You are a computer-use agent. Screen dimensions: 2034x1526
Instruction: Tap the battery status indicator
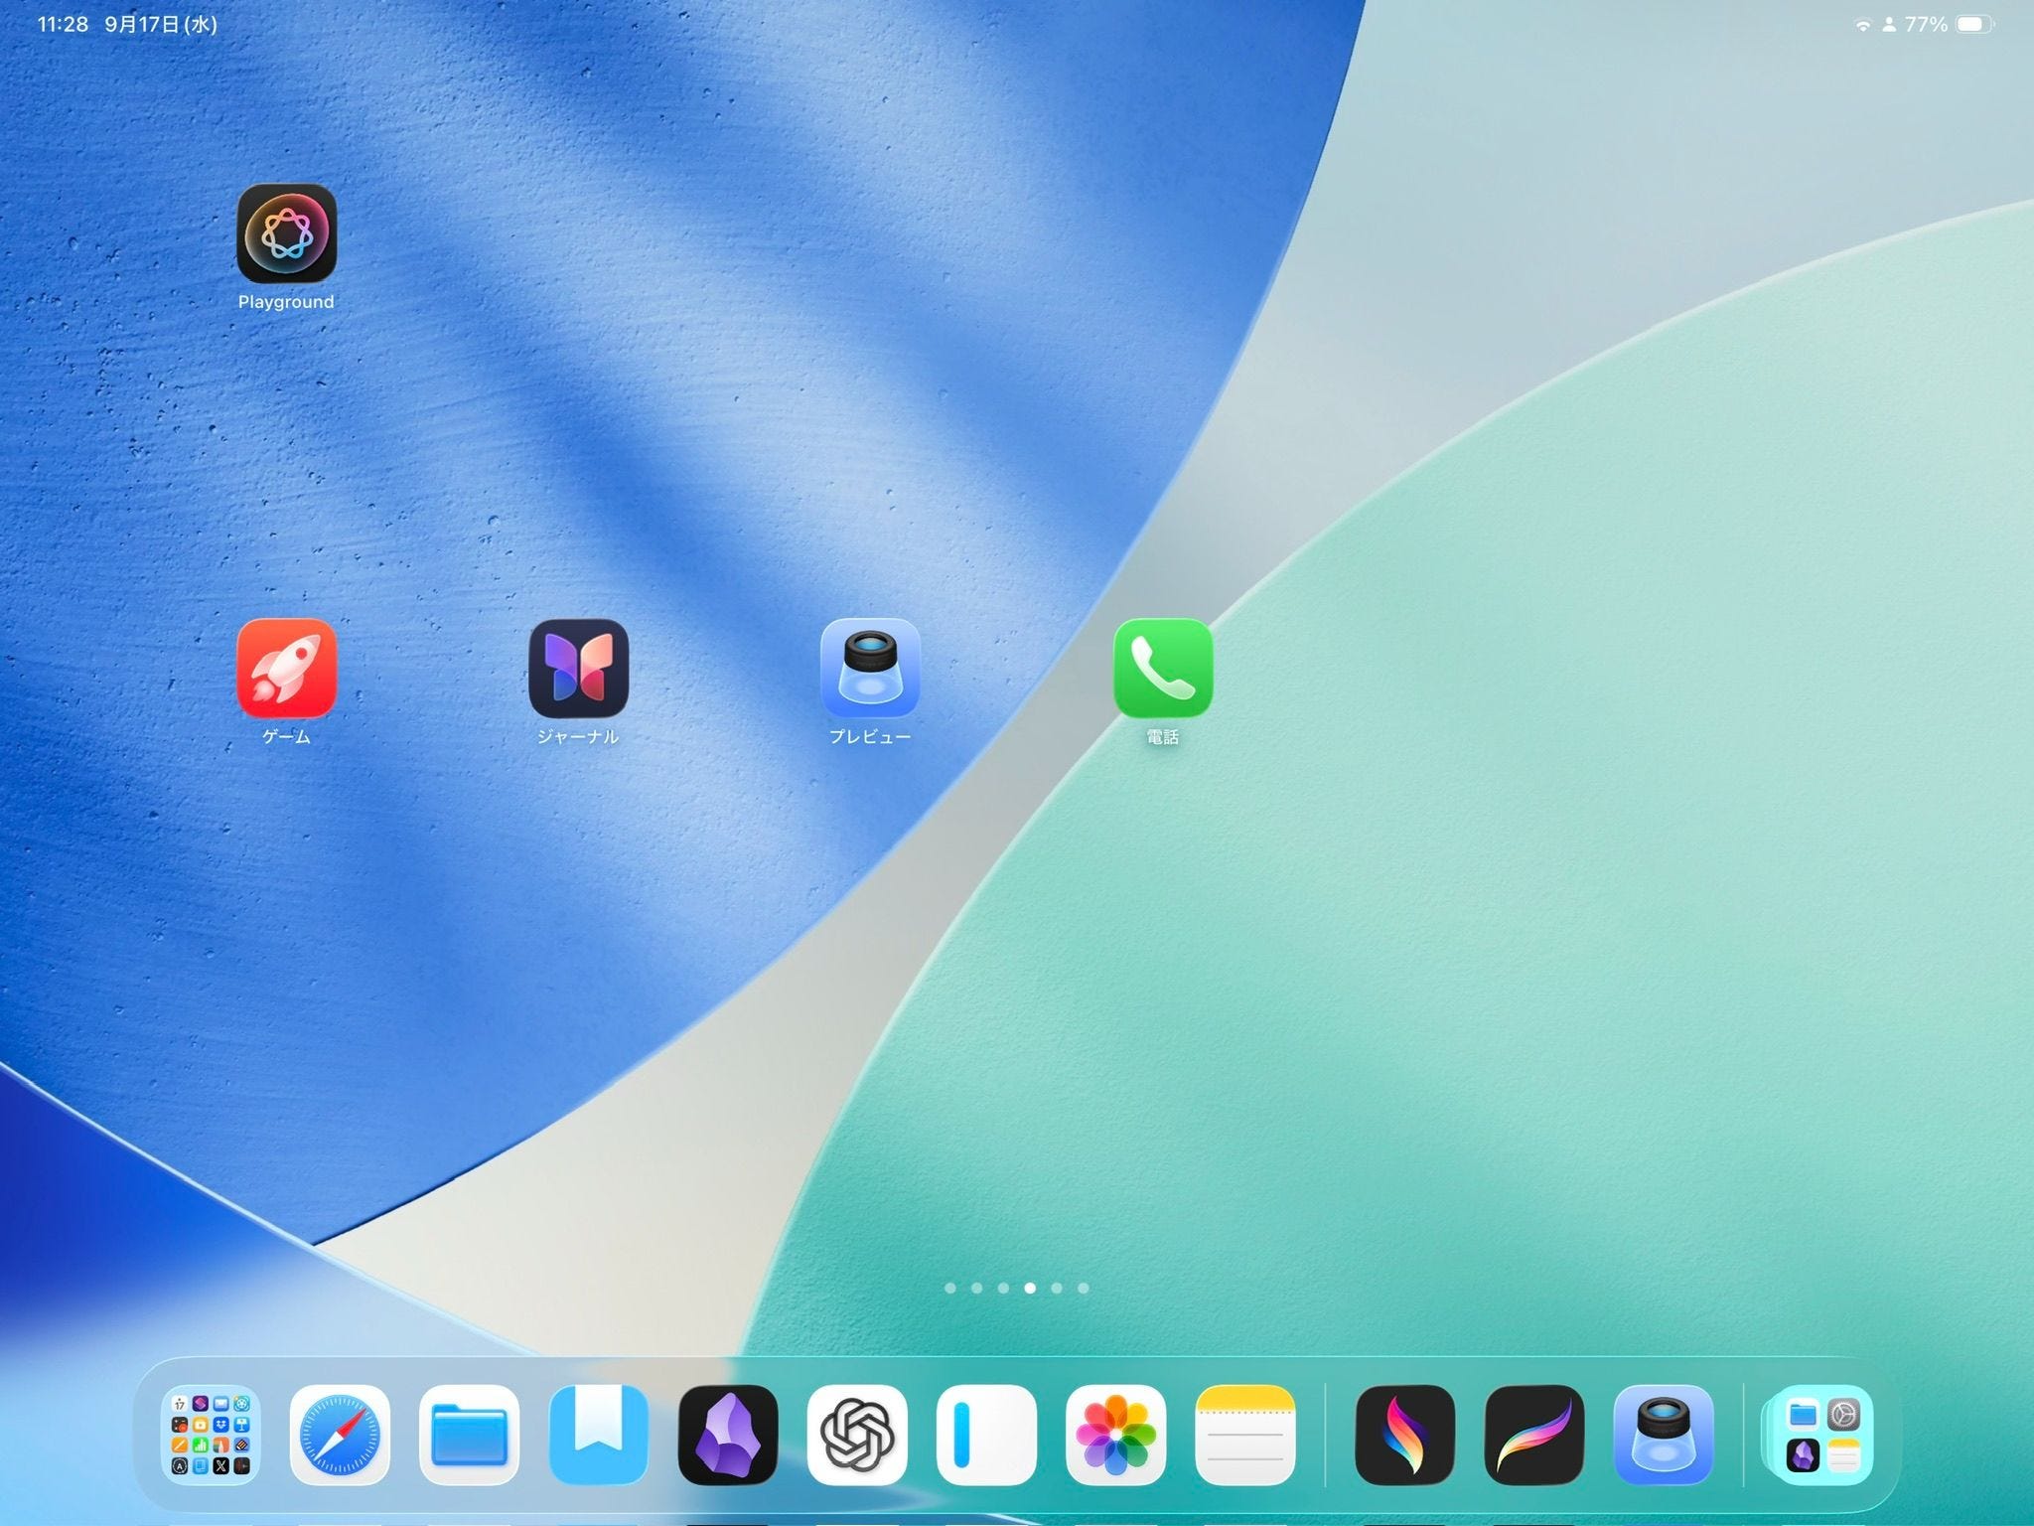(x=1972, y=24)
